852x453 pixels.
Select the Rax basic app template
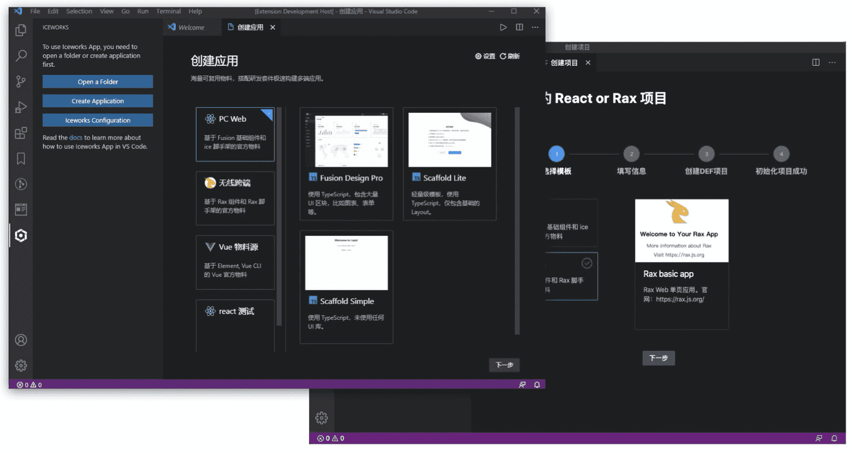point(681,264)
